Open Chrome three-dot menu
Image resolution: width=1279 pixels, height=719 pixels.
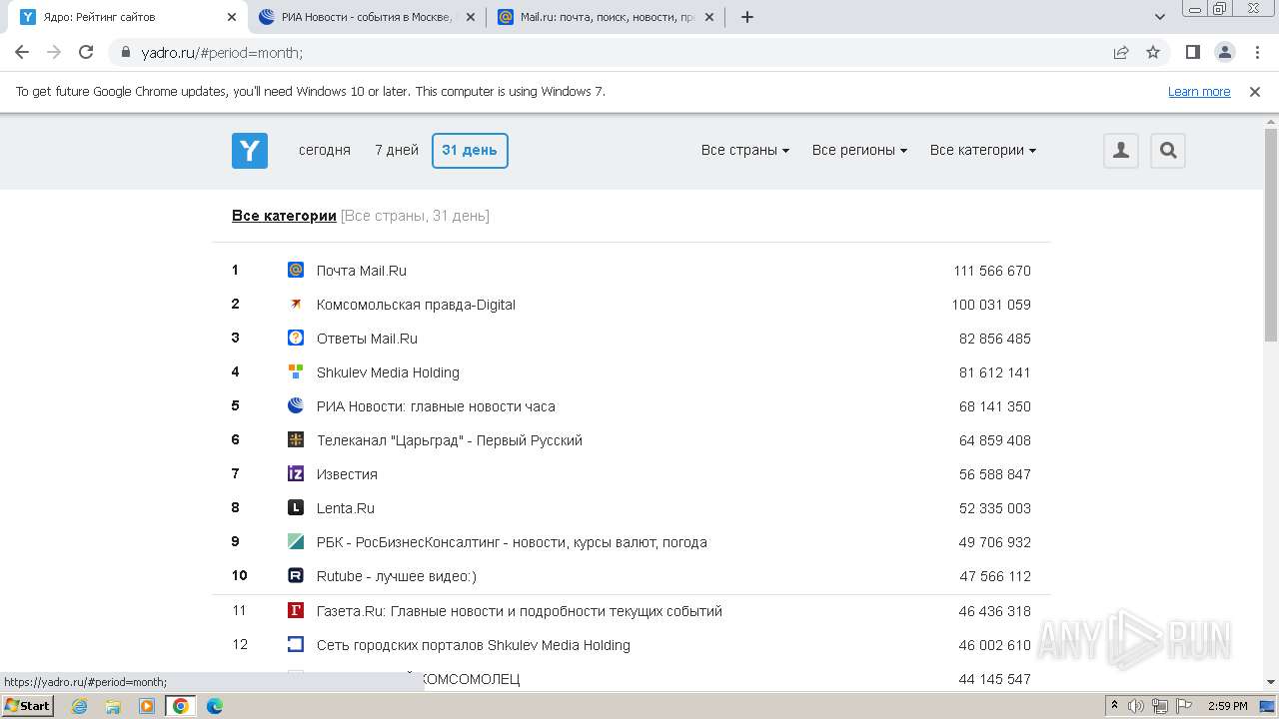1256,52
